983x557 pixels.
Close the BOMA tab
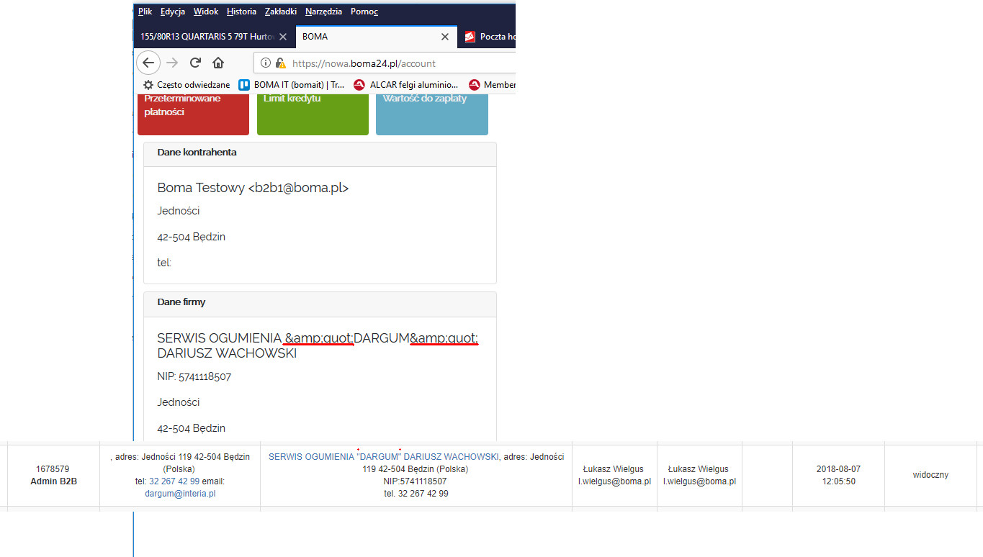click(445, 37)
